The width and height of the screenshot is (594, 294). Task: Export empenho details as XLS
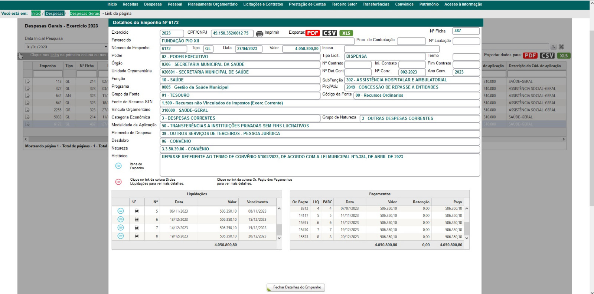[x=346, y=33]
